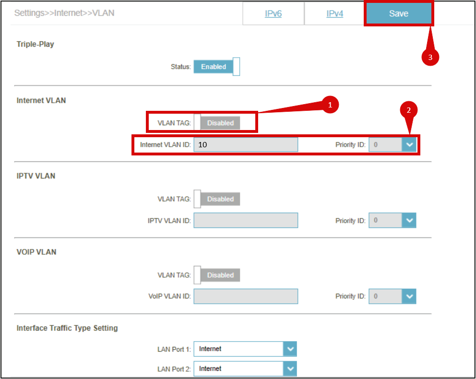Switch to the IPv4 tab

coord(334,14)
